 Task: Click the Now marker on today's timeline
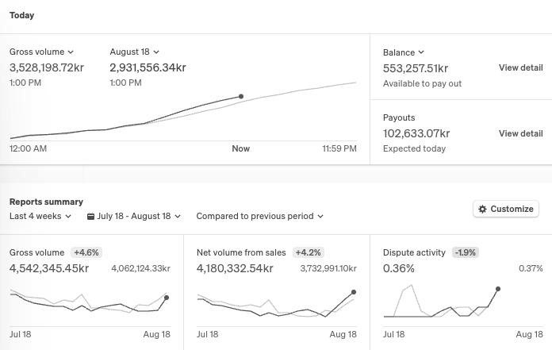[x=241, y=148]
